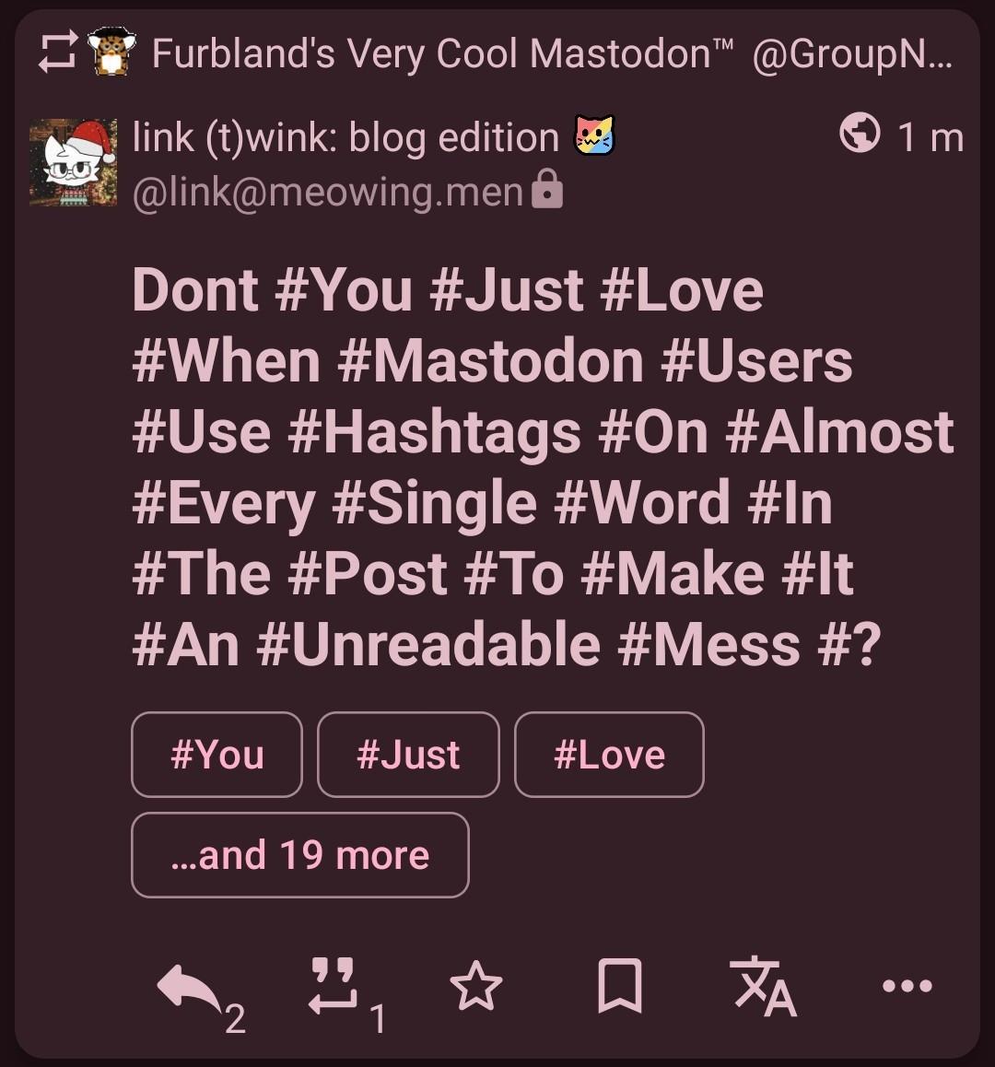Click the boosted-by reblog indicator icon

pos(57,53)
